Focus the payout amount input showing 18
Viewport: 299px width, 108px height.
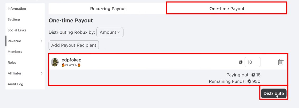click(x=252, y=62)
